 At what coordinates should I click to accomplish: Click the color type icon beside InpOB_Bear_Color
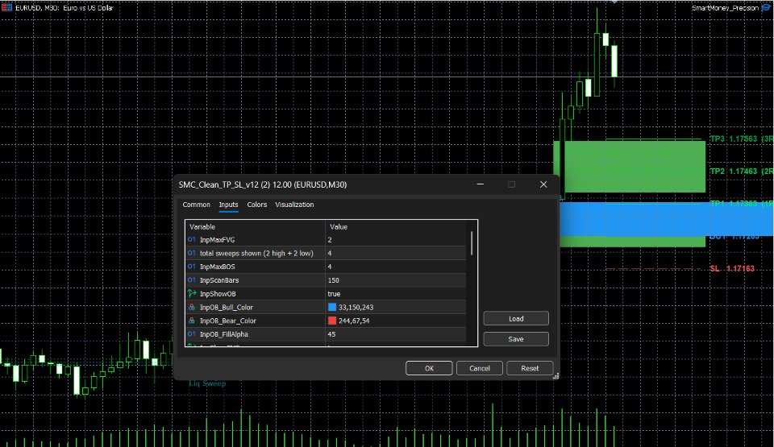click(192, 321)
